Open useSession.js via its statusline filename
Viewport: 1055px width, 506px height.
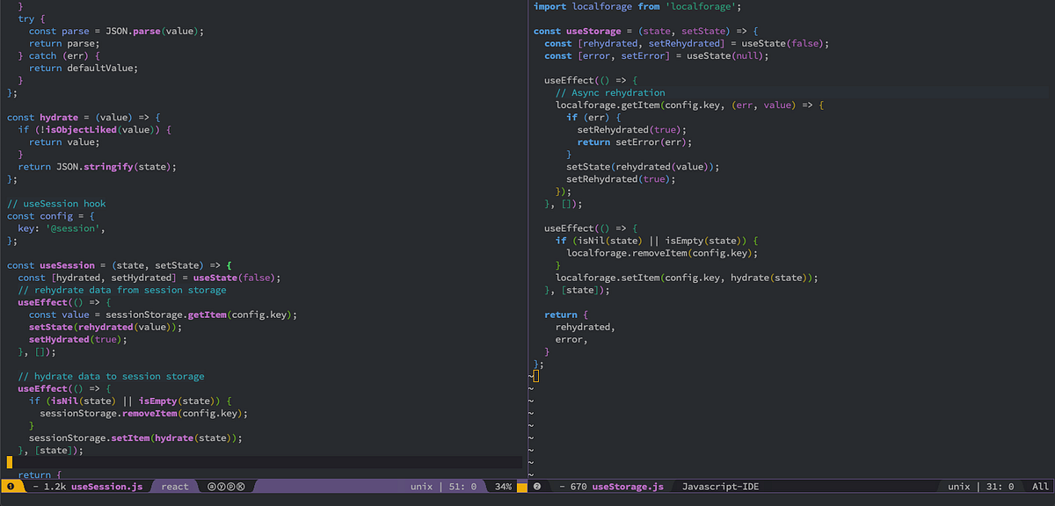coord(105,486)
